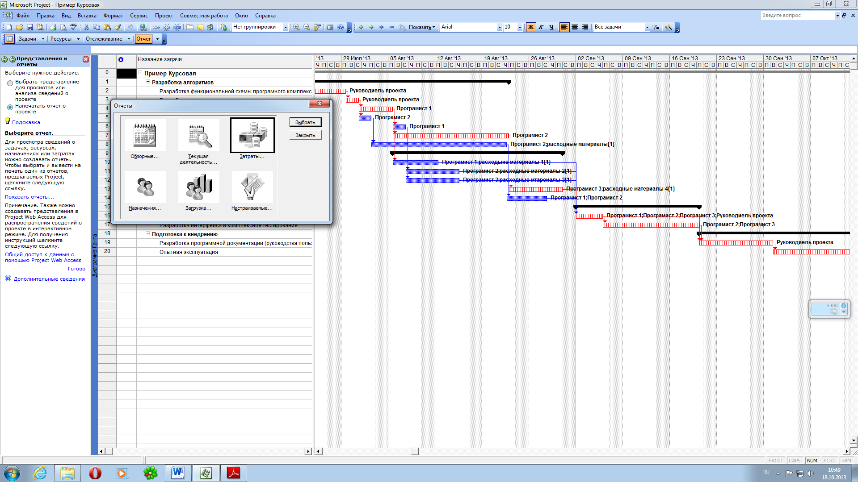Collapse the 'Подготовка к внедрению' summary task
858x482 pixels.
point(148,233)
